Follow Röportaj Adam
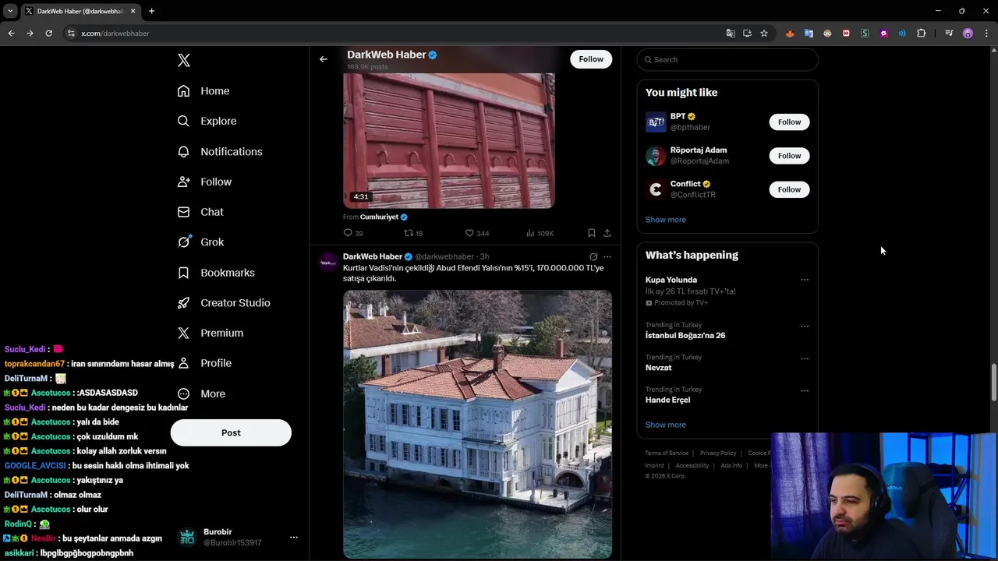The width and height of the screenshot is (998, 561). click(x=789, y=156)
